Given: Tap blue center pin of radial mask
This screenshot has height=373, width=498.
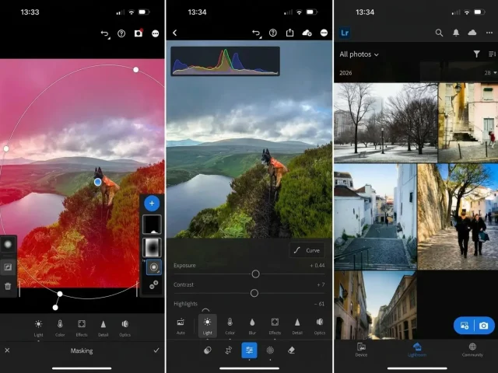Looking at the screenshot, I should (x=98, y=182).
